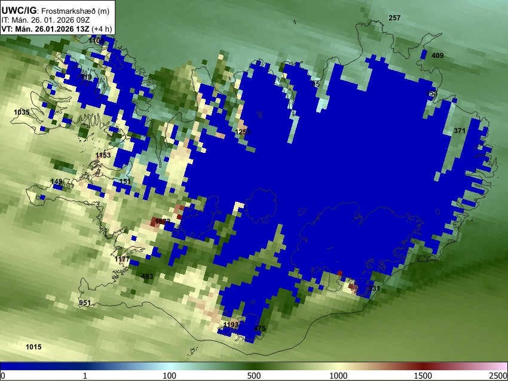Click the map value 119
The width and height of the screenshot is (508, 381).
coord(86,77)
